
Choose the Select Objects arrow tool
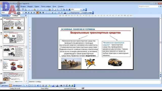pyautogui.click(x=10, y=85)
